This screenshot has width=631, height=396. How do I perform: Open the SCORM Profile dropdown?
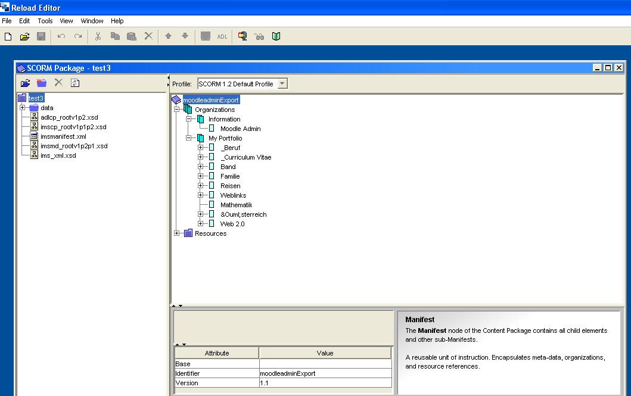(282, 84)
